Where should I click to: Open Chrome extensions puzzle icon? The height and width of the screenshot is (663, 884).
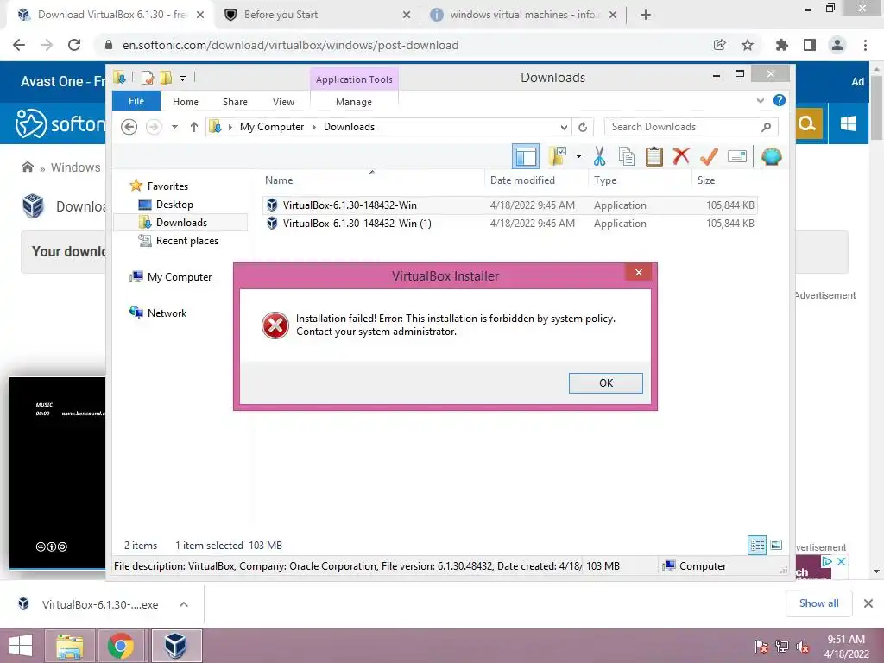pyautogui.click(x=781, y=45)
